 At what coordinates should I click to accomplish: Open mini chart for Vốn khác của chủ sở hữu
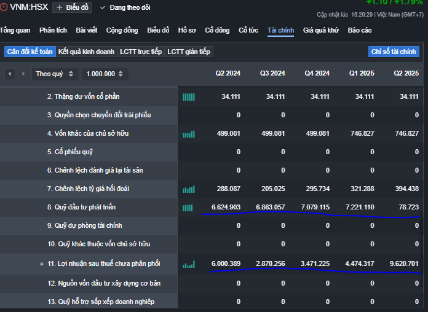189,134
